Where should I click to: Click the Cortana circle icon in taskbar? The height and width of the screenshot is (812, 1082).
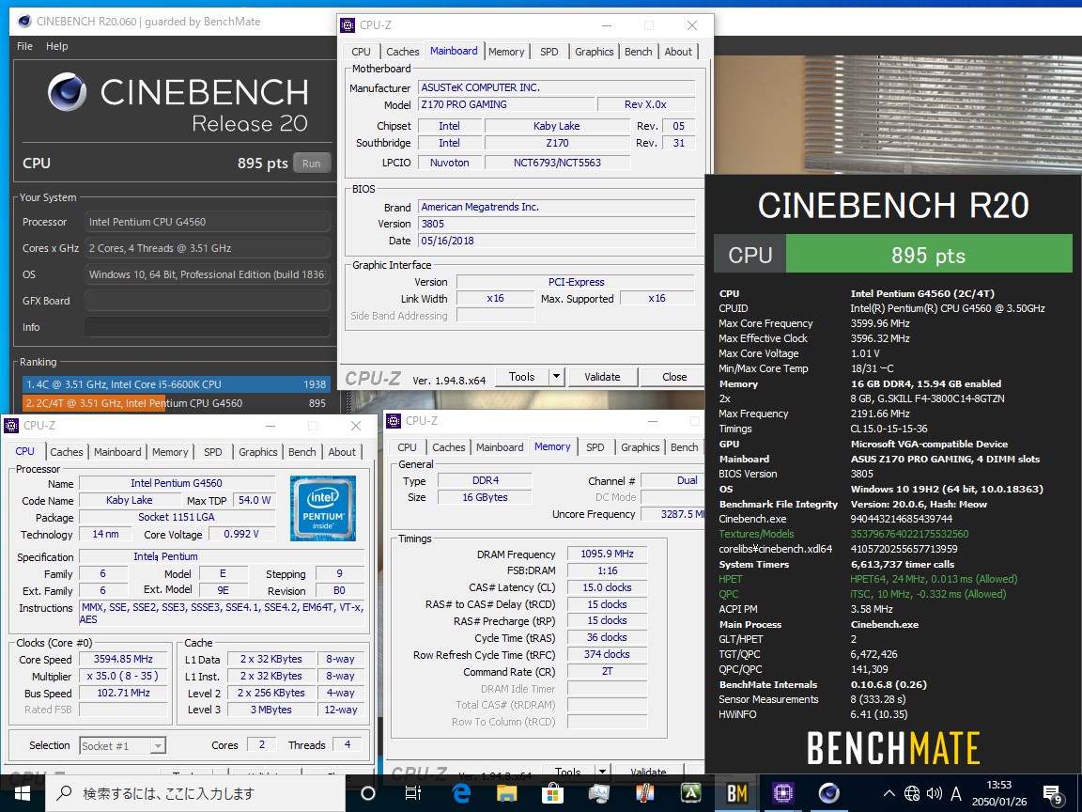tap(368, 793)
